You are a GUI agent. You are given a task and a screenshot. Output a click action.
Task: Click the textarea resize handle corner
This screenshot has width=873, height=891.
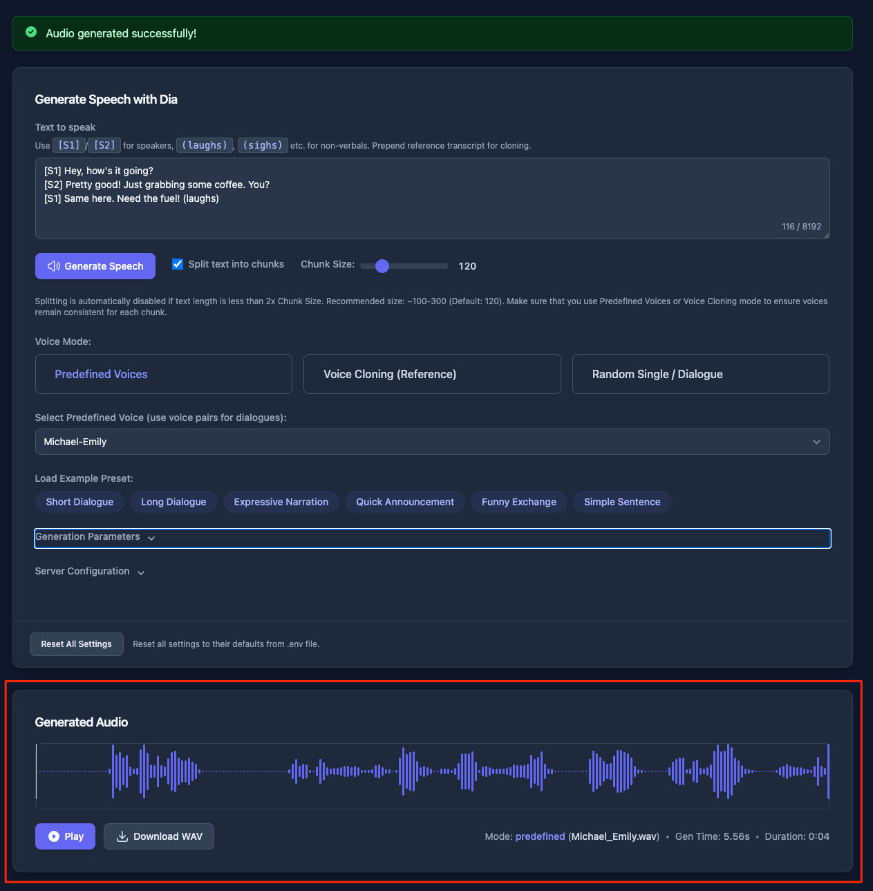pyautogui.click(x=825, y=235)
